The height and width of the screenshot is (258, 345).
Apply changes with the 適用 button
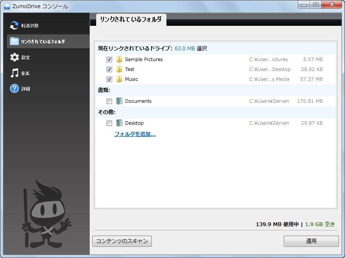311,241
